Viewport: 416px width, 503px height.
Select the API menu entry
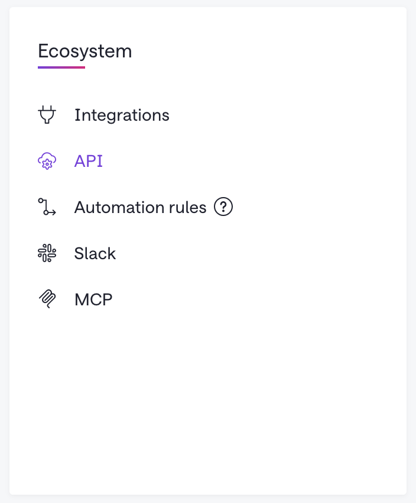point(89,161)
